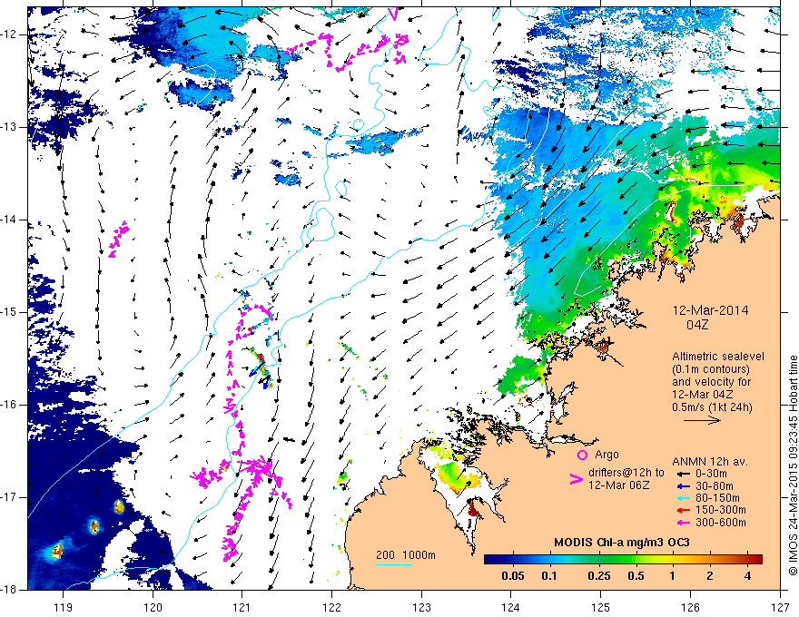Click the magenta 300-600m legend arrow
799x617 pixels.
pos(682,523)
